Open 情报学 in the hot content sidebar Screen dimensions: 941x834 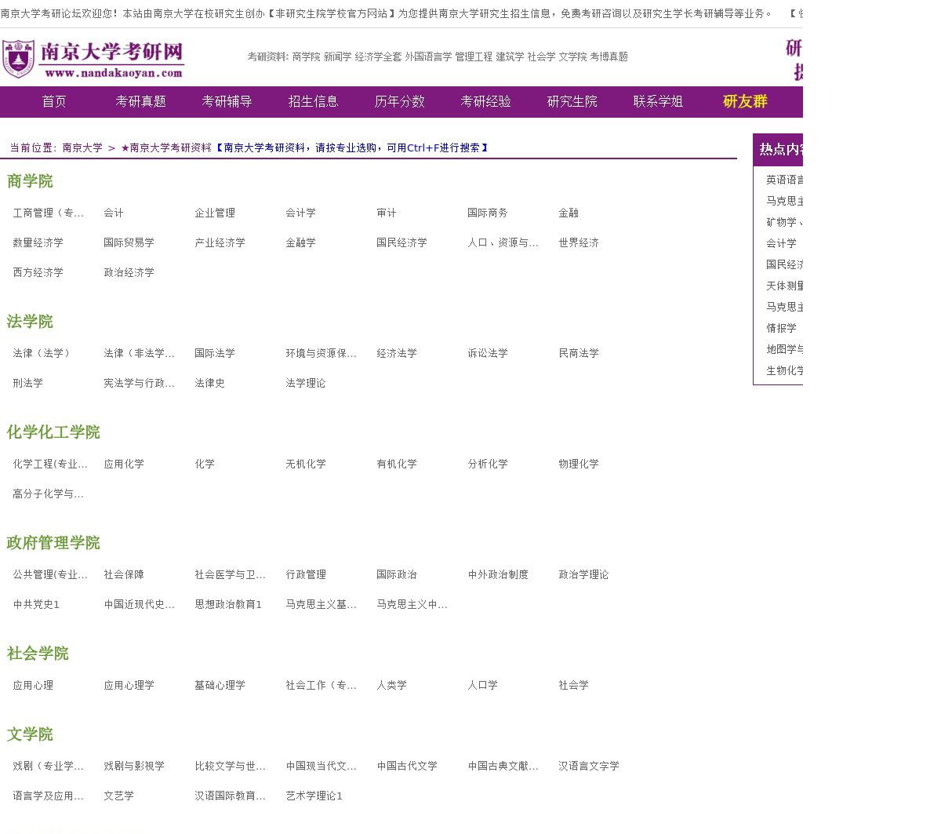tap(781, 329)
